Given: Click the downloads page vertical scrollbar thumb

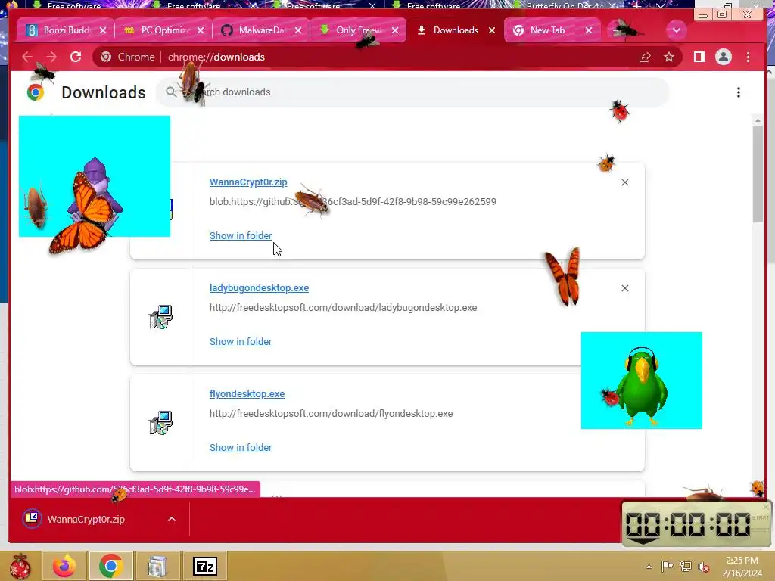Looking at the screenshot, I should pos(758,174).
